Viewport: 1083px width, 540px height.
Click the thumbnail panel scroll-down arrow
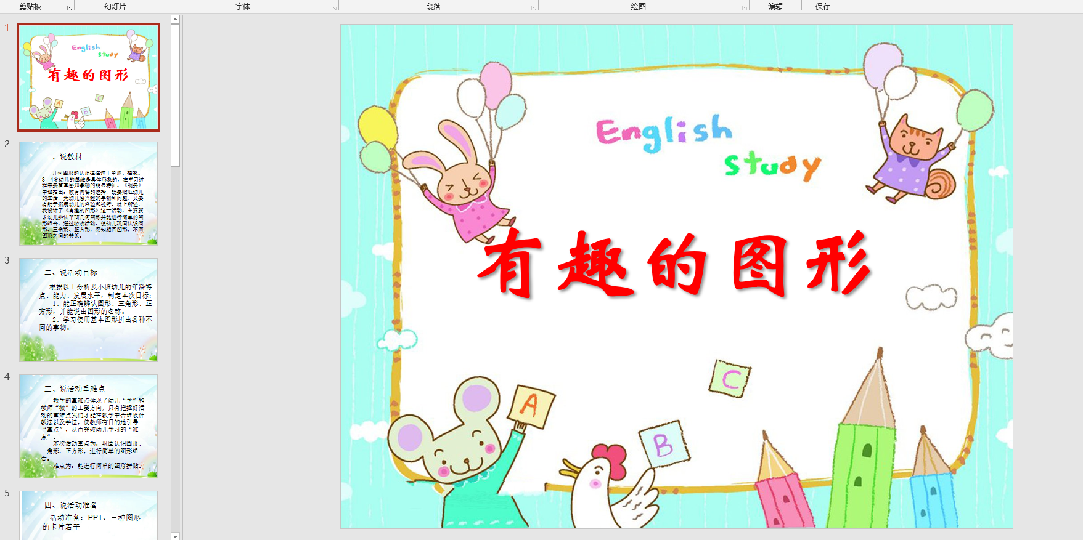click(175, 536)
